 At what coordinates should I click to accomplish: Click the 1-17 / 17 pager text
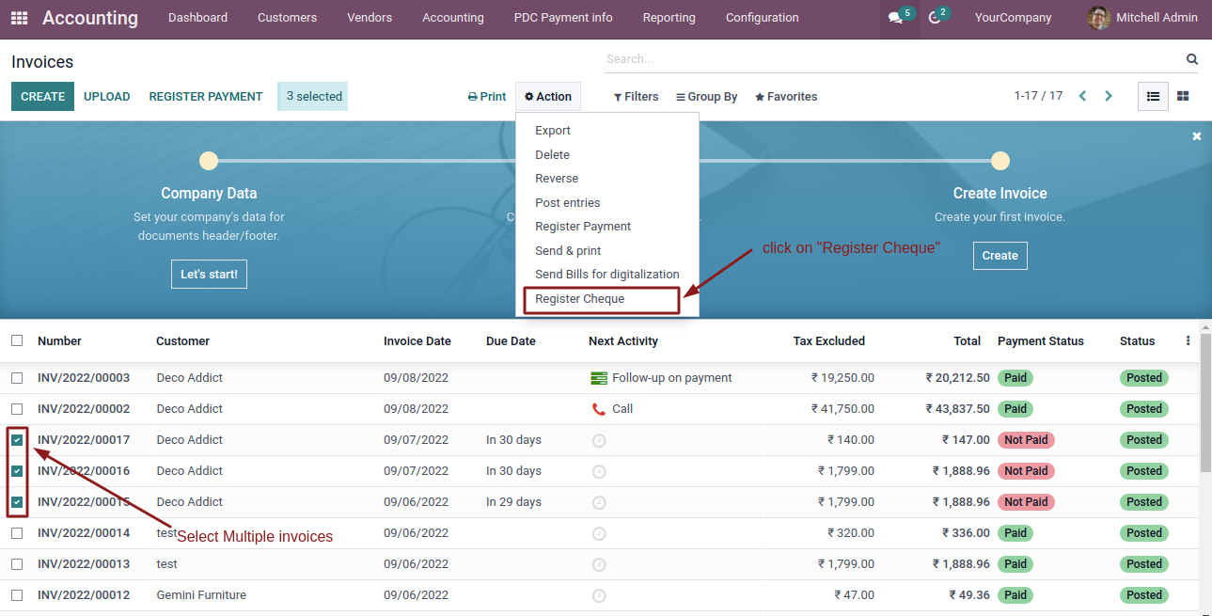click(1038, 96)
